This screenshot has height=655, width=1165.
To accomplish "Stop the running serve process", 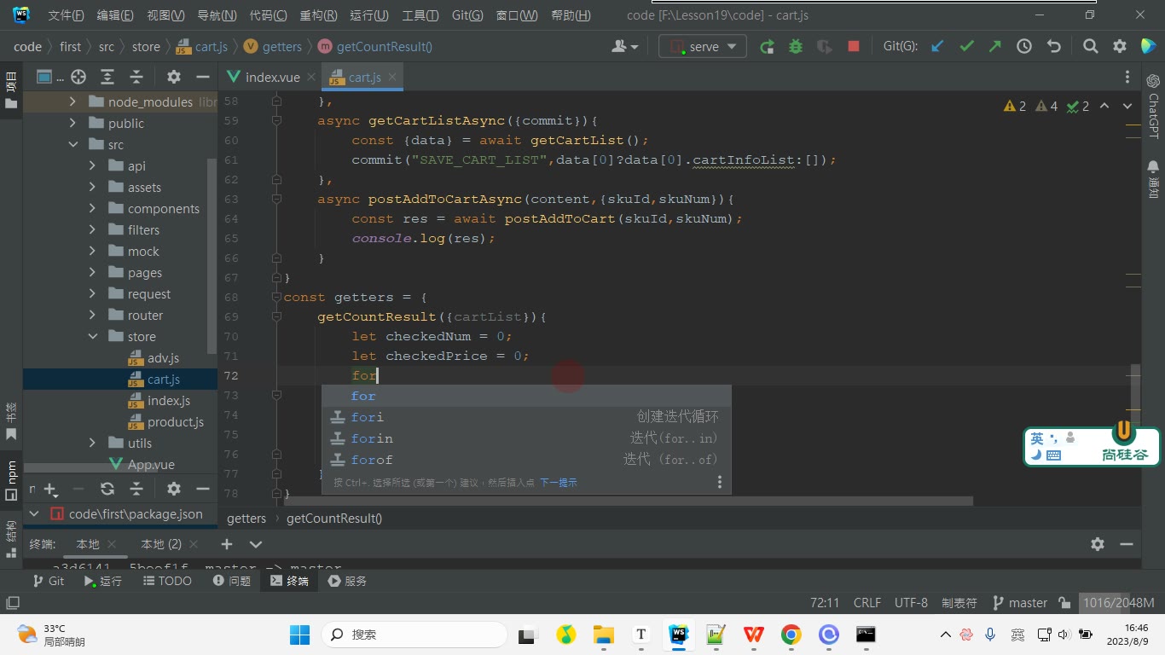I will click(x=854, y=47).
